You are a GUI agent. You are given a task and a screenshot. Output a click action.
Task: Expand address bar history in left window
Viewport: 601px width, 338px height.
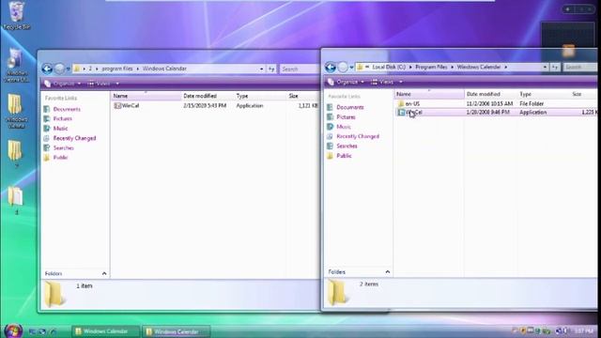pyautogui.click(x=261, y=69)
